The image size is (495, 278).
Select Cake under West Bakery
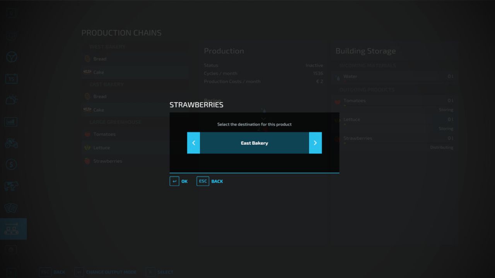(135, 72)
